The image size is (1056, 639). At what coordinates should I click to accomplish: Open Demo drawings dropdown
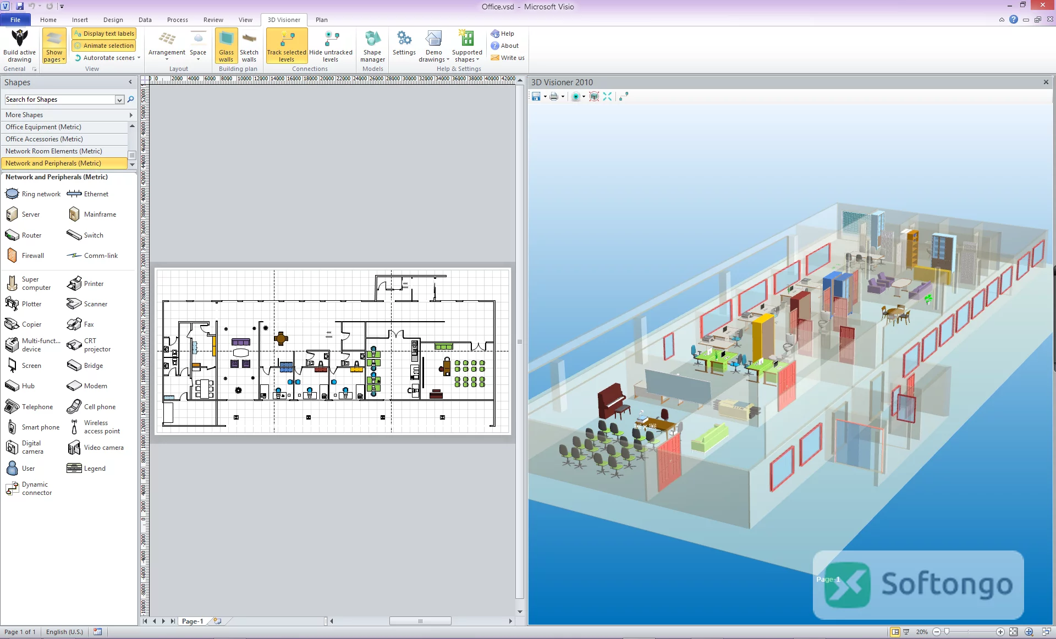434,46
